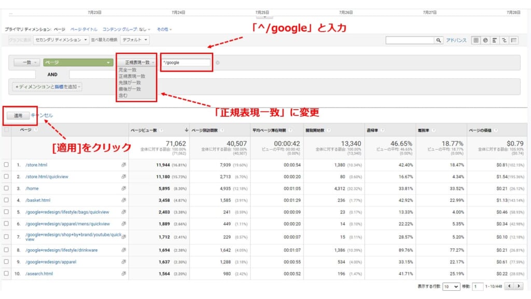This screenshot has width=531, height=299.
Task: Open /google+redesign/apparel external link icon
Action: [123, 262]
